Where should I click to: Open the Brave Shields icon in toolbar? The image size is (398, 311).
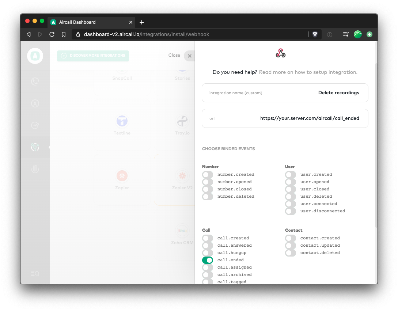click(315, 34)
